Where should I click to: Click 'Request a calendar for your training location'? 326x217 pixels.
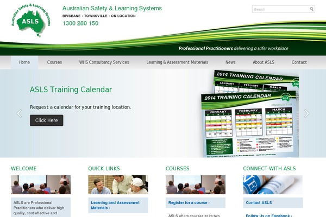point(80,107)
